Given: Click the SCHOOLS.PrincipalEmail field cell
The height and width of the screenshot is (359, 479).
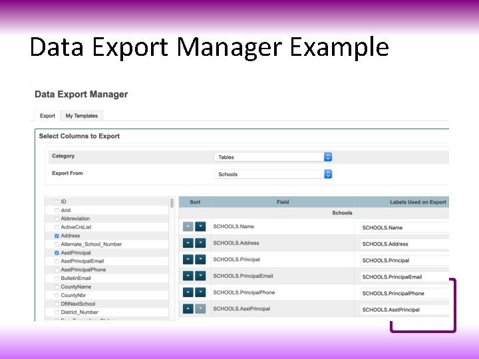Looking at the screenshot, I should pos(283,276).
